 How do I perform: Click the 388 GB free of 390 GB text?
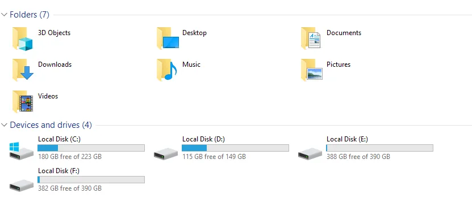click(358, 157)
